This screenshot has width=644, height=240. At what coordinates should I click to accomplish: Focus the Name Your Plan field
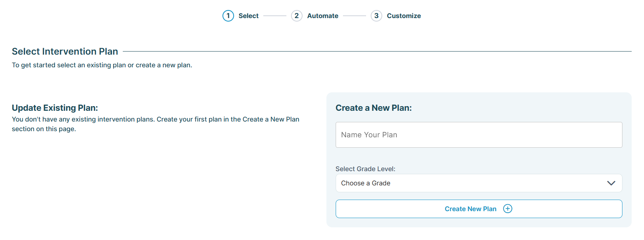[478, 135]
